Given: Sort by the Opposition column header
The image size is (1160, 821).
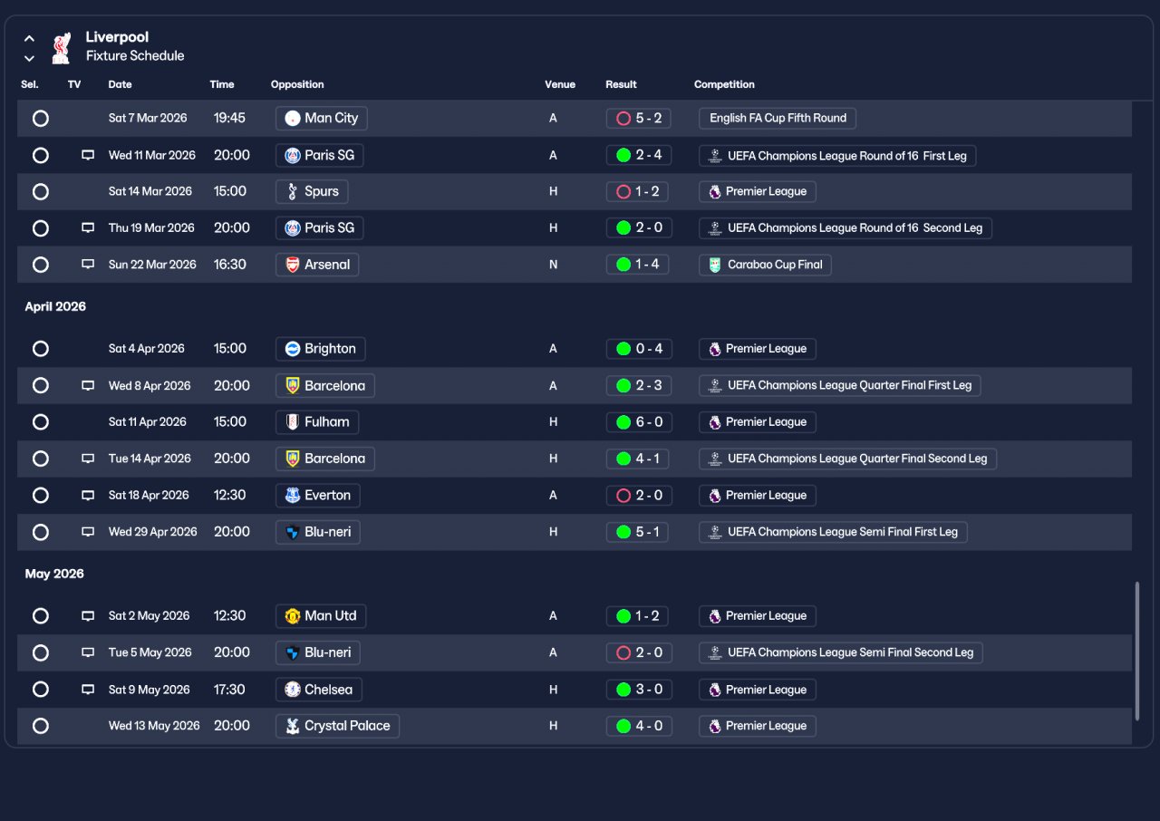Looking at the screenshot, I should point(297,84).
